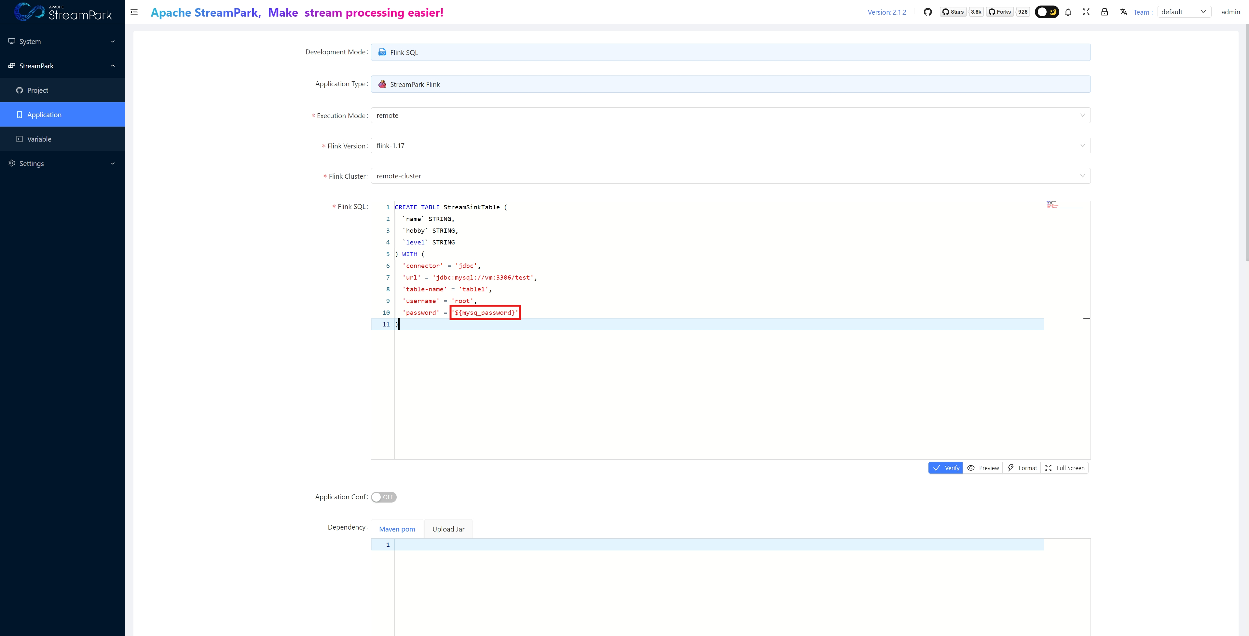This screenshot has width=1249, height=636.
Task: Click the Verify button
Action: [x=945, y=468]
